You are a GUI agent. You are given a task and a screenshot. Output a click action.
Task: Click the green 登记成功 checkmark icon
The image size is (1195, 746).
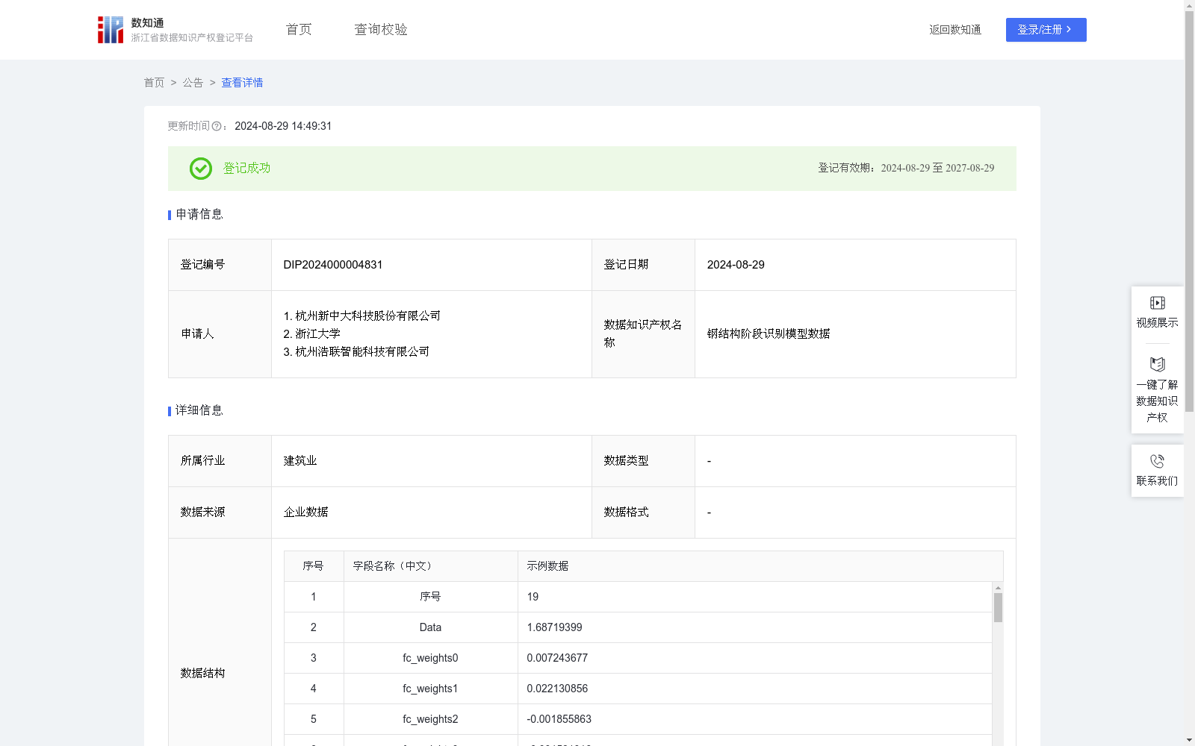[x=201, y=169]
